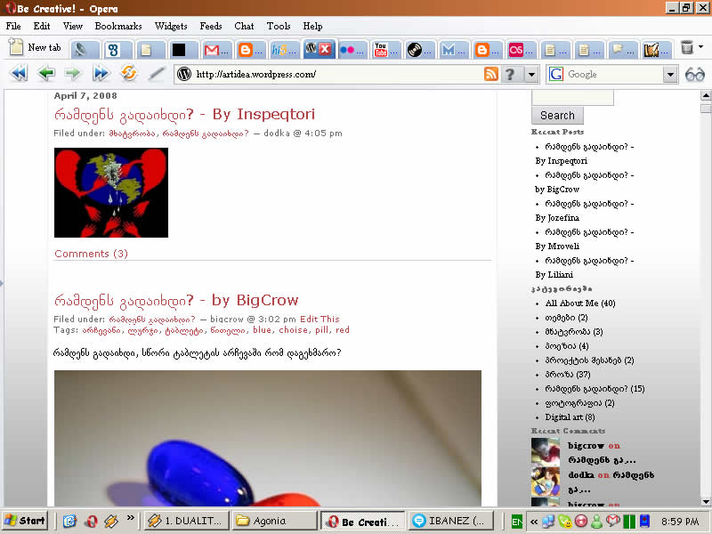The width and height of the screenshot is (712, 534).
Task: Open recent post By Liliani
Action: [585, 268]
